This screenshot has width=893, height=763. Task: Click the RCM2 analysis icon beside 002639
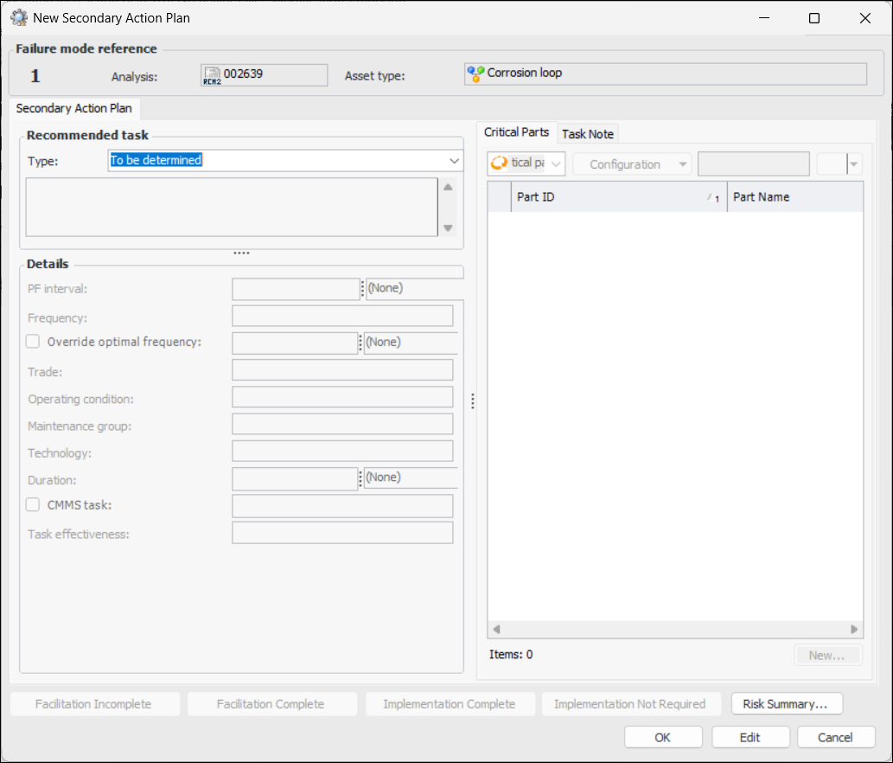pyautogui.click(x=212, y=75)
